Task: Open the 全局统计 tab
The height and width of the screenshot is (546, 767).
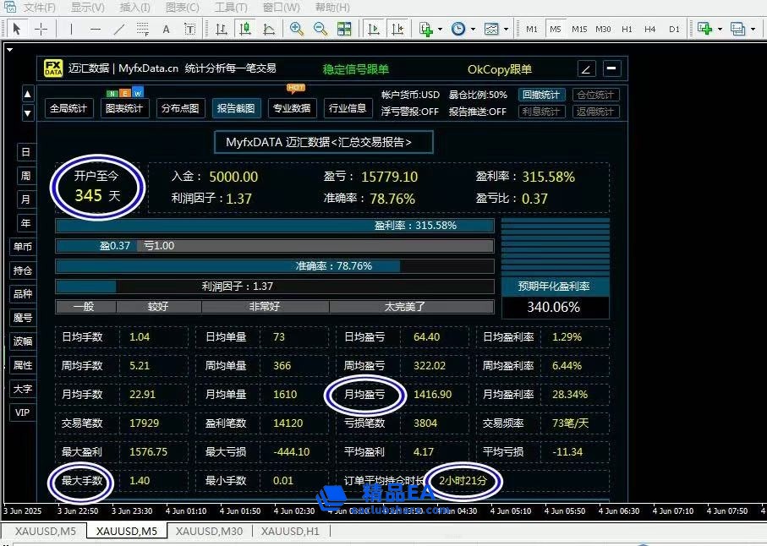Action: pyautogui.click(x=68, y=108)
